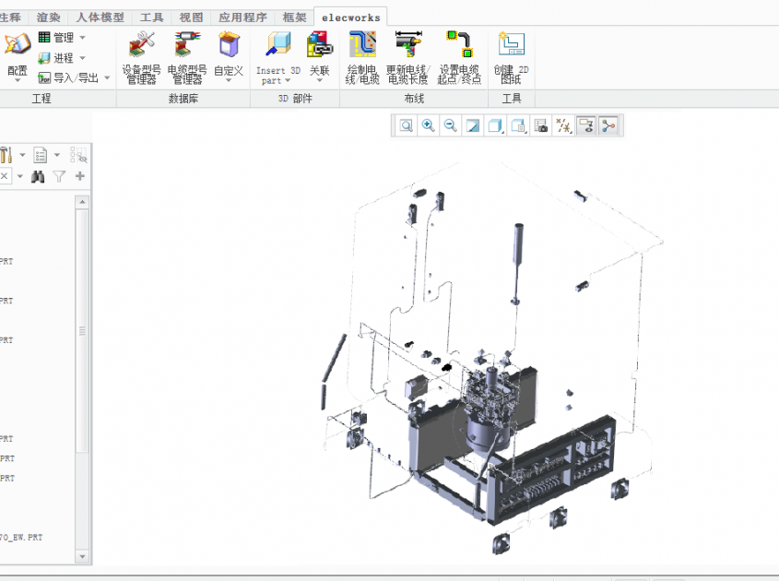Click the Zoom Out magnifier
779x581 pixels.
[x=451, y=125]
